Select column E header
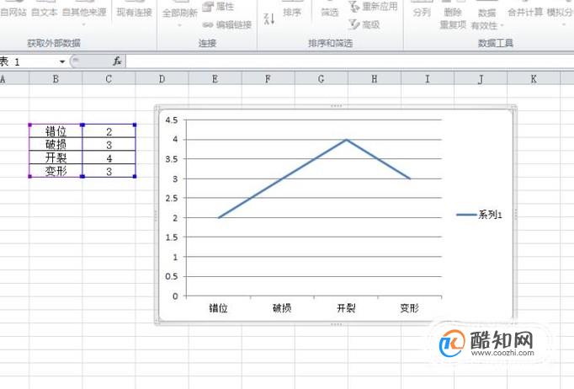This screenshot has width=574, height=389. pos(215,79)
